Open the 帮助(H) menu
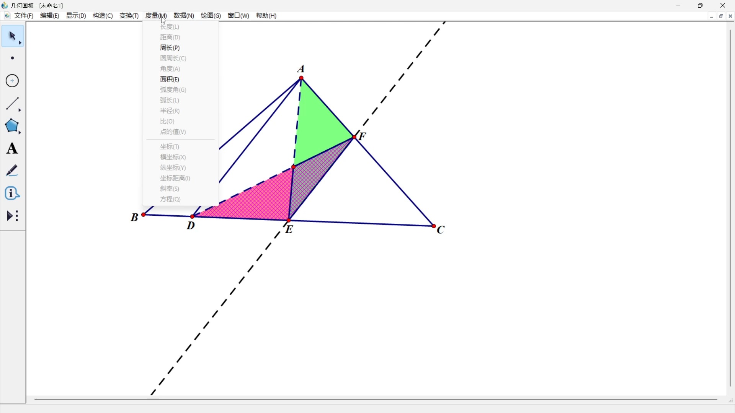This screenshot has height=413, width=735. coord(266,16)
